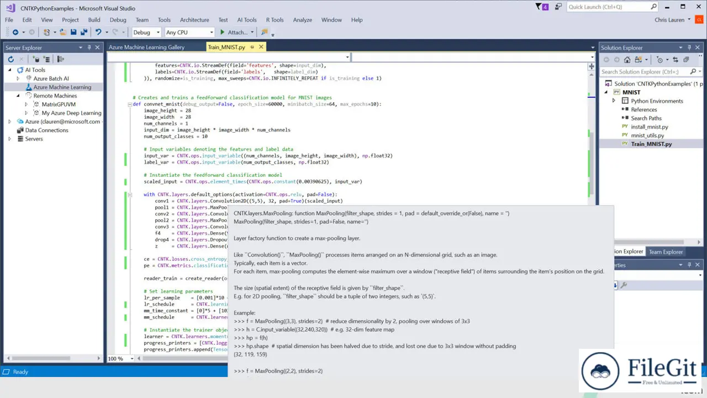Image resolution: width=707 pixels, height=398 pixels.
Task: Click the Server Explorer tree layout toolbar icon
Action: pyautogui.click(x=61, y=59)
